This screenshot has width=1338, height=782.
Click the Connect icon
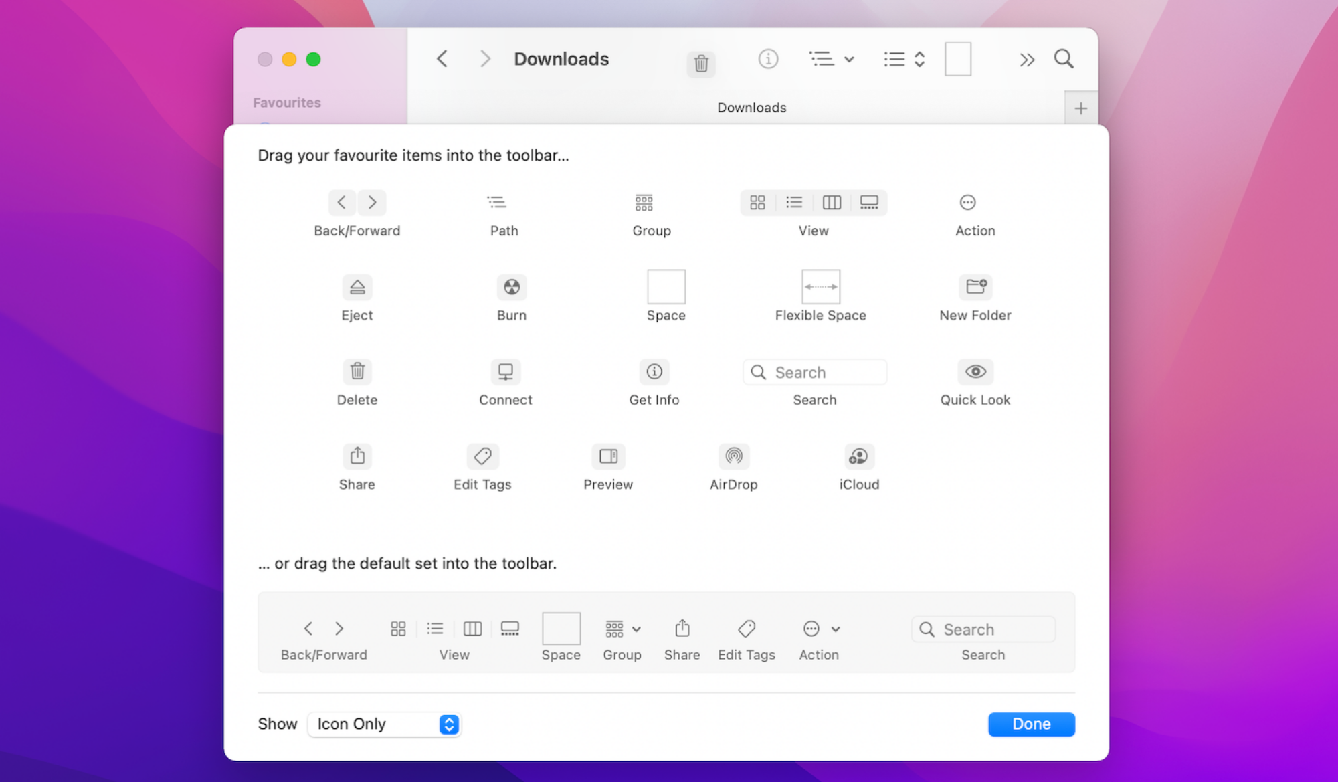click(x=506, y=371)
